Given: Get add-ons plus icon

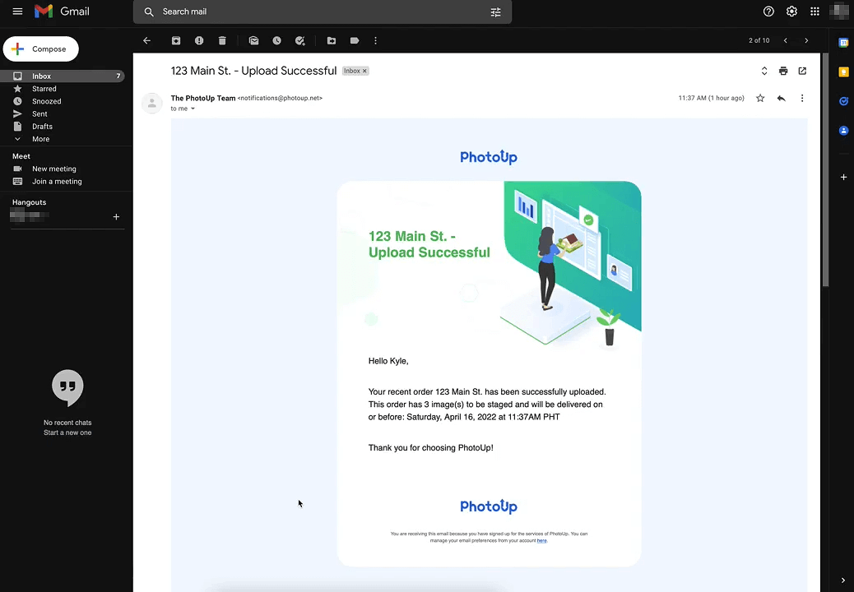Looking at the screenshot, I should point(843,178).
